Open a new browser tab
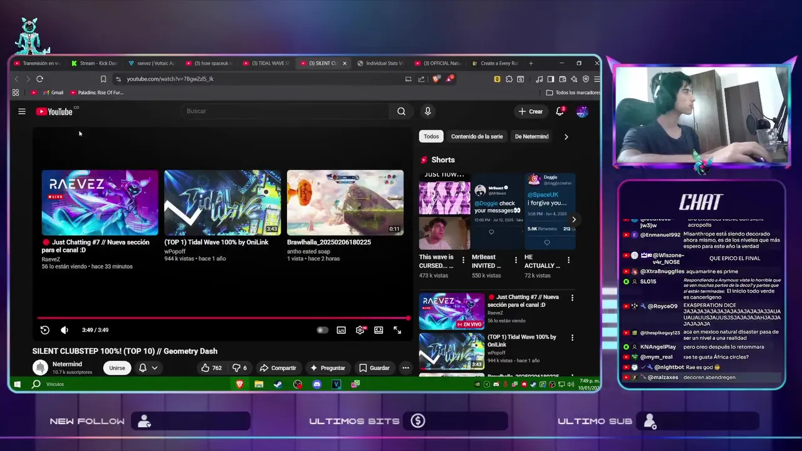The width and height of the screenshot is (802, 451). (x=531, y=63)
